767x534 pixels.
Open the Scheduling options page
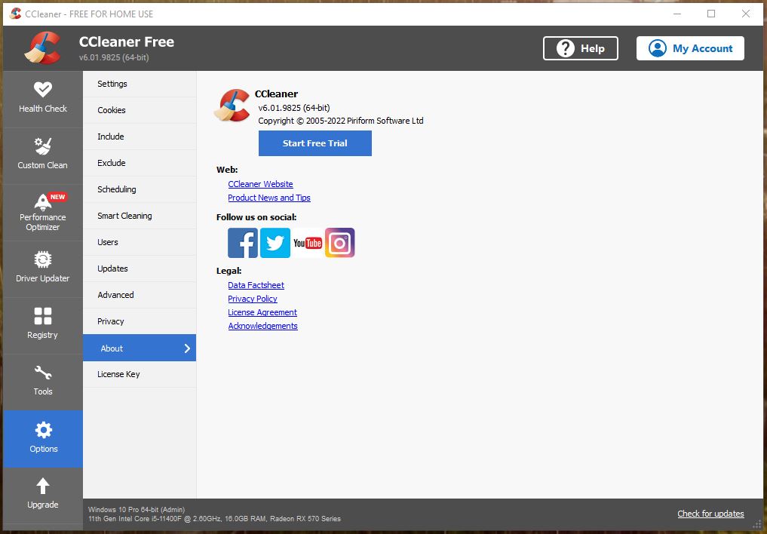117,189
